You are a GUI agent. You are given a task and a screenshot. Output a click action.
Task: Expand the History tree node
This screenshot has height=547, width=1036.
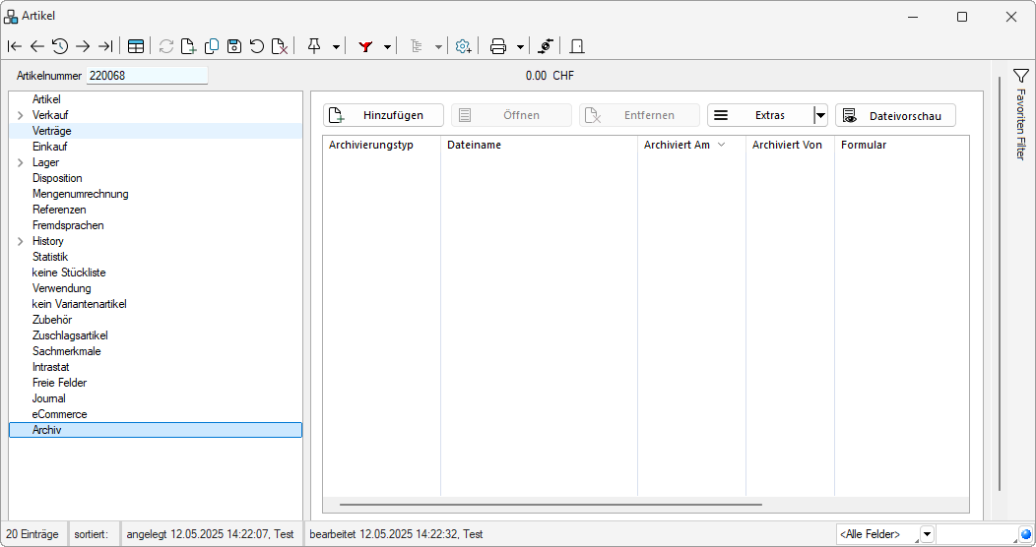[21, 241]
